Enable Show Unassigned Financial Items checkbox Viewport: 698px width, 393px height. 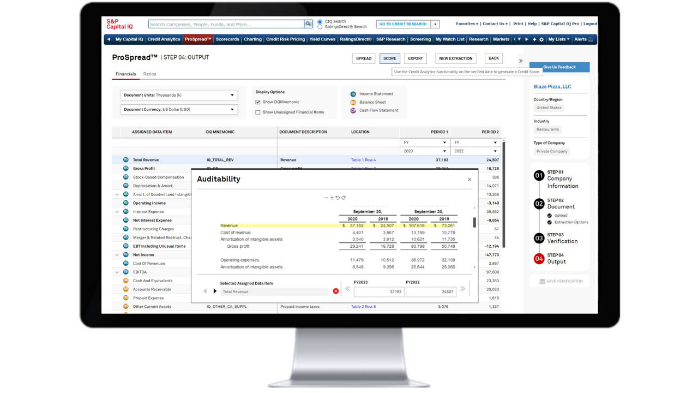pyautogui.click(x=258, y=112)
